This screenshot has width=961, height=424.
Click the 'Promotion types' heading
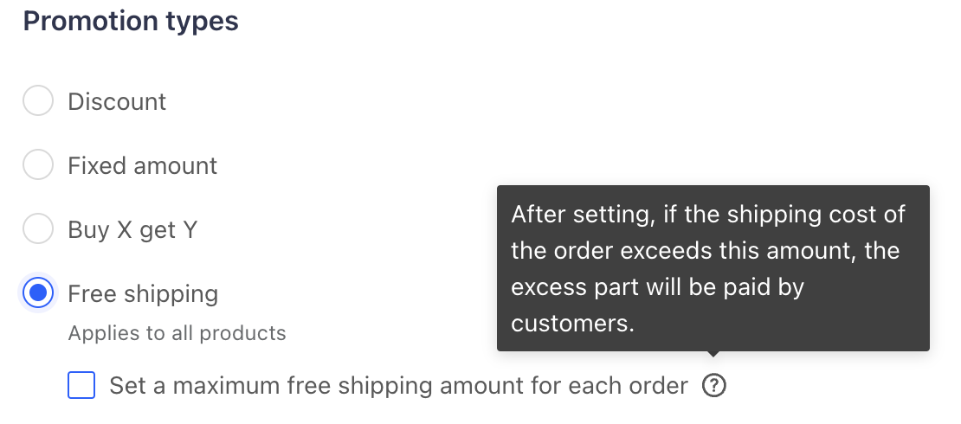point(131,22)
